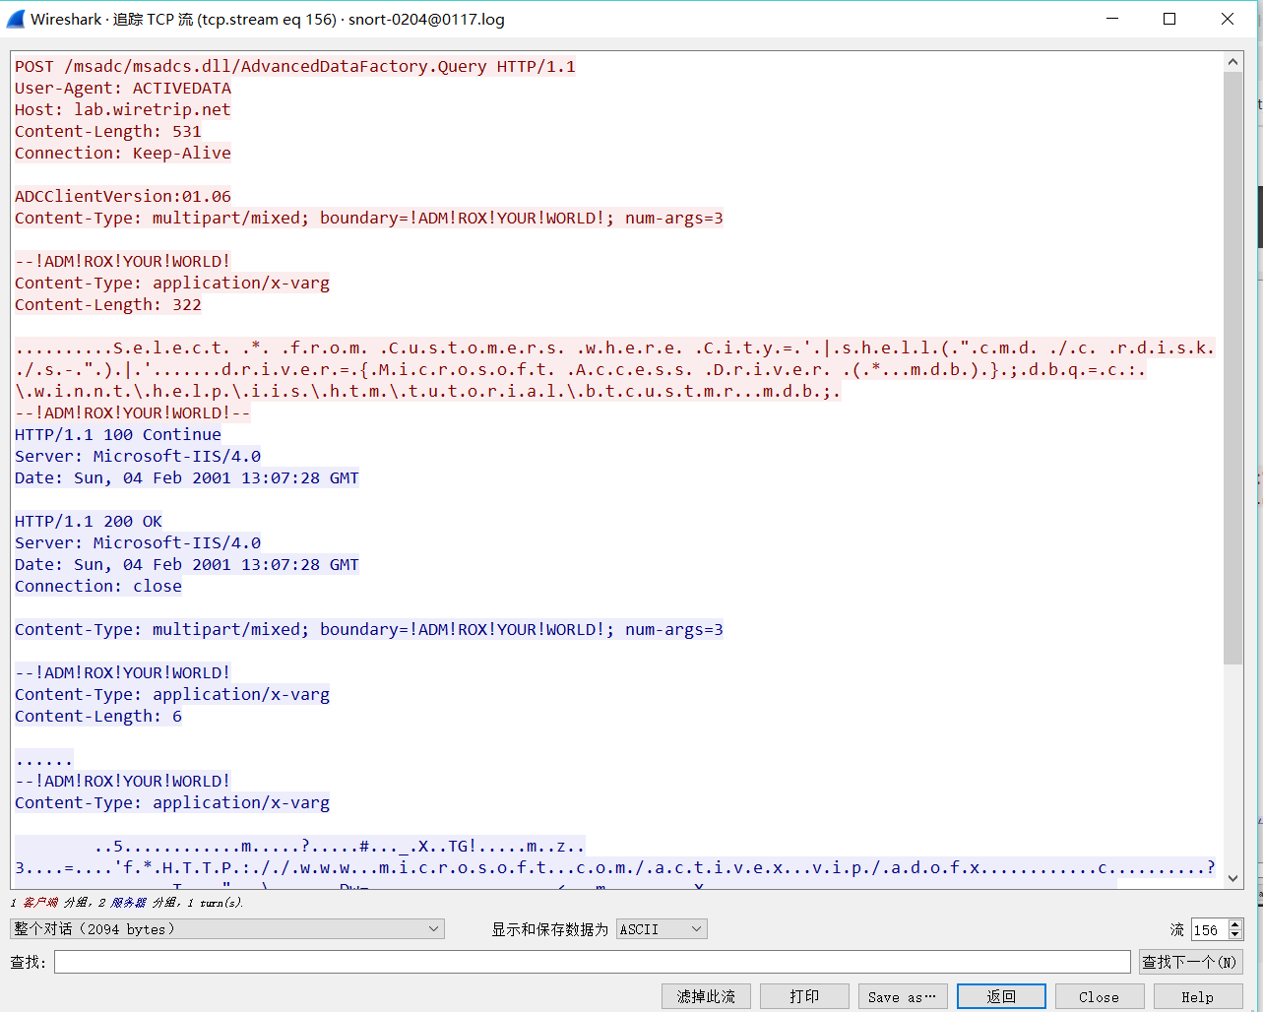Click the client/server packet summary status text

pyautogui.click(x=127, y=902)
